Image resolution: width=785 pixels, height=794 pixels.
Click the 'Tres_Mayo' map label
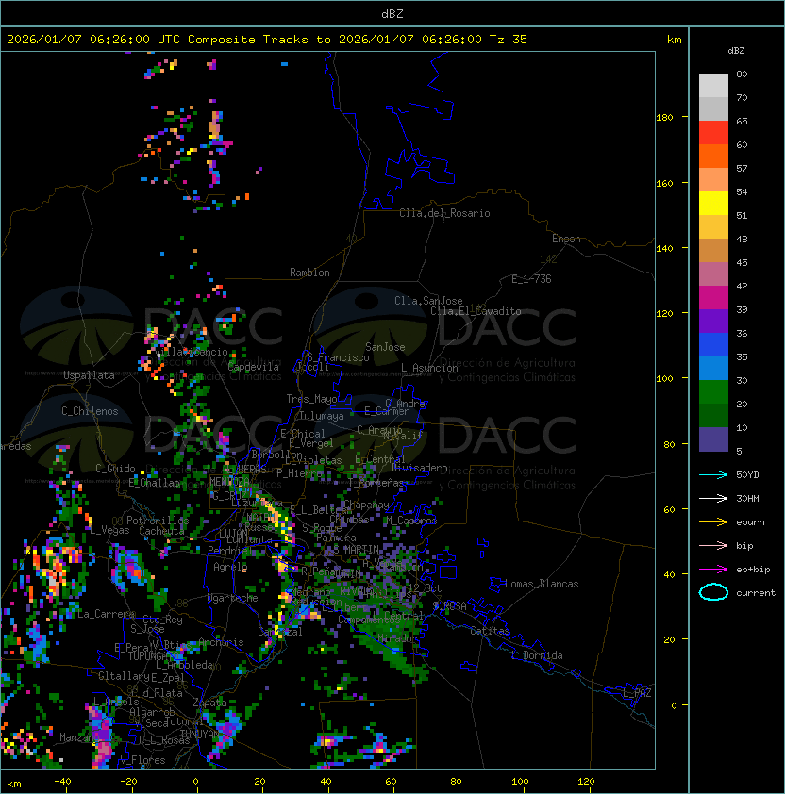311,399
